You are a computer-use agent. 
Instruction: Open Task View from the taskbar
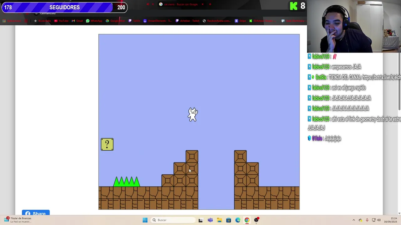[200, 220]
